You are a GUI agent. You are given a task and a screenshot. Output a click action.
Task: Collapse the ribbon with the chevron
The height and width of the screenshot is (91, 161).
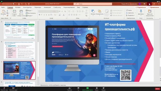(x=160, y=18)
